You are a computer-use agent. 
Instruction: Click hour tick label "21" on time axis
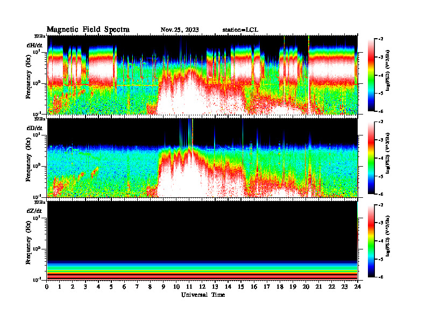coord(318,287)
